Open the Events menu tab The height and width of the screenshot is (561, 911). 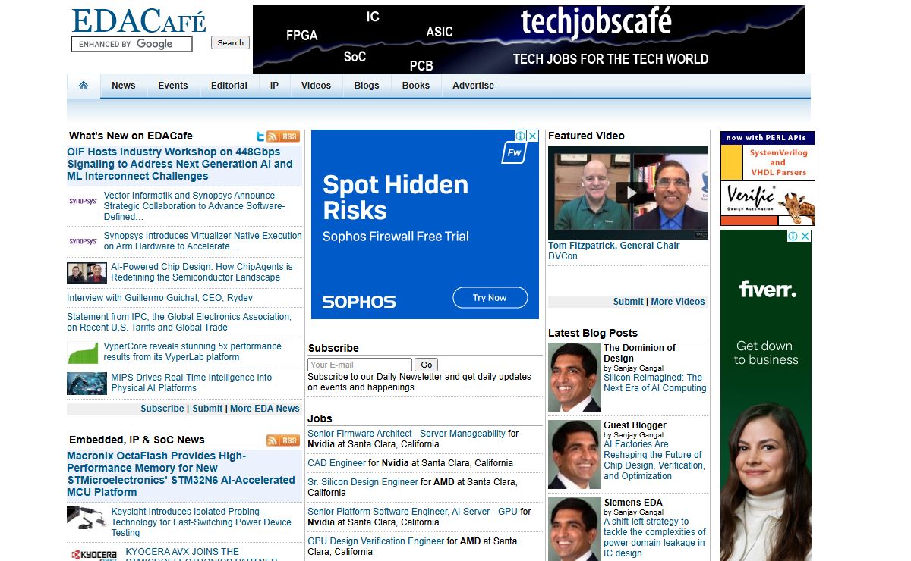coord(173,86)
